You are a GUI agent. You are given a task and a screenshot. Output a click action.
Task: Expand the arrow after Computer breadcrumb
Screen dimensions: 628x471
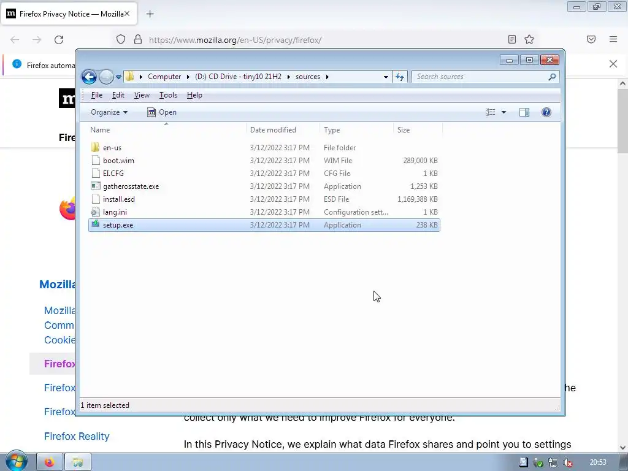point(188,77)
